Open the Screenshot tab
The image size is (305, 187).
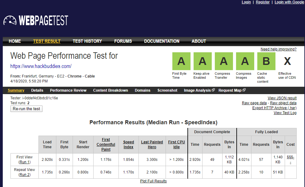click(x=167, y=90)
